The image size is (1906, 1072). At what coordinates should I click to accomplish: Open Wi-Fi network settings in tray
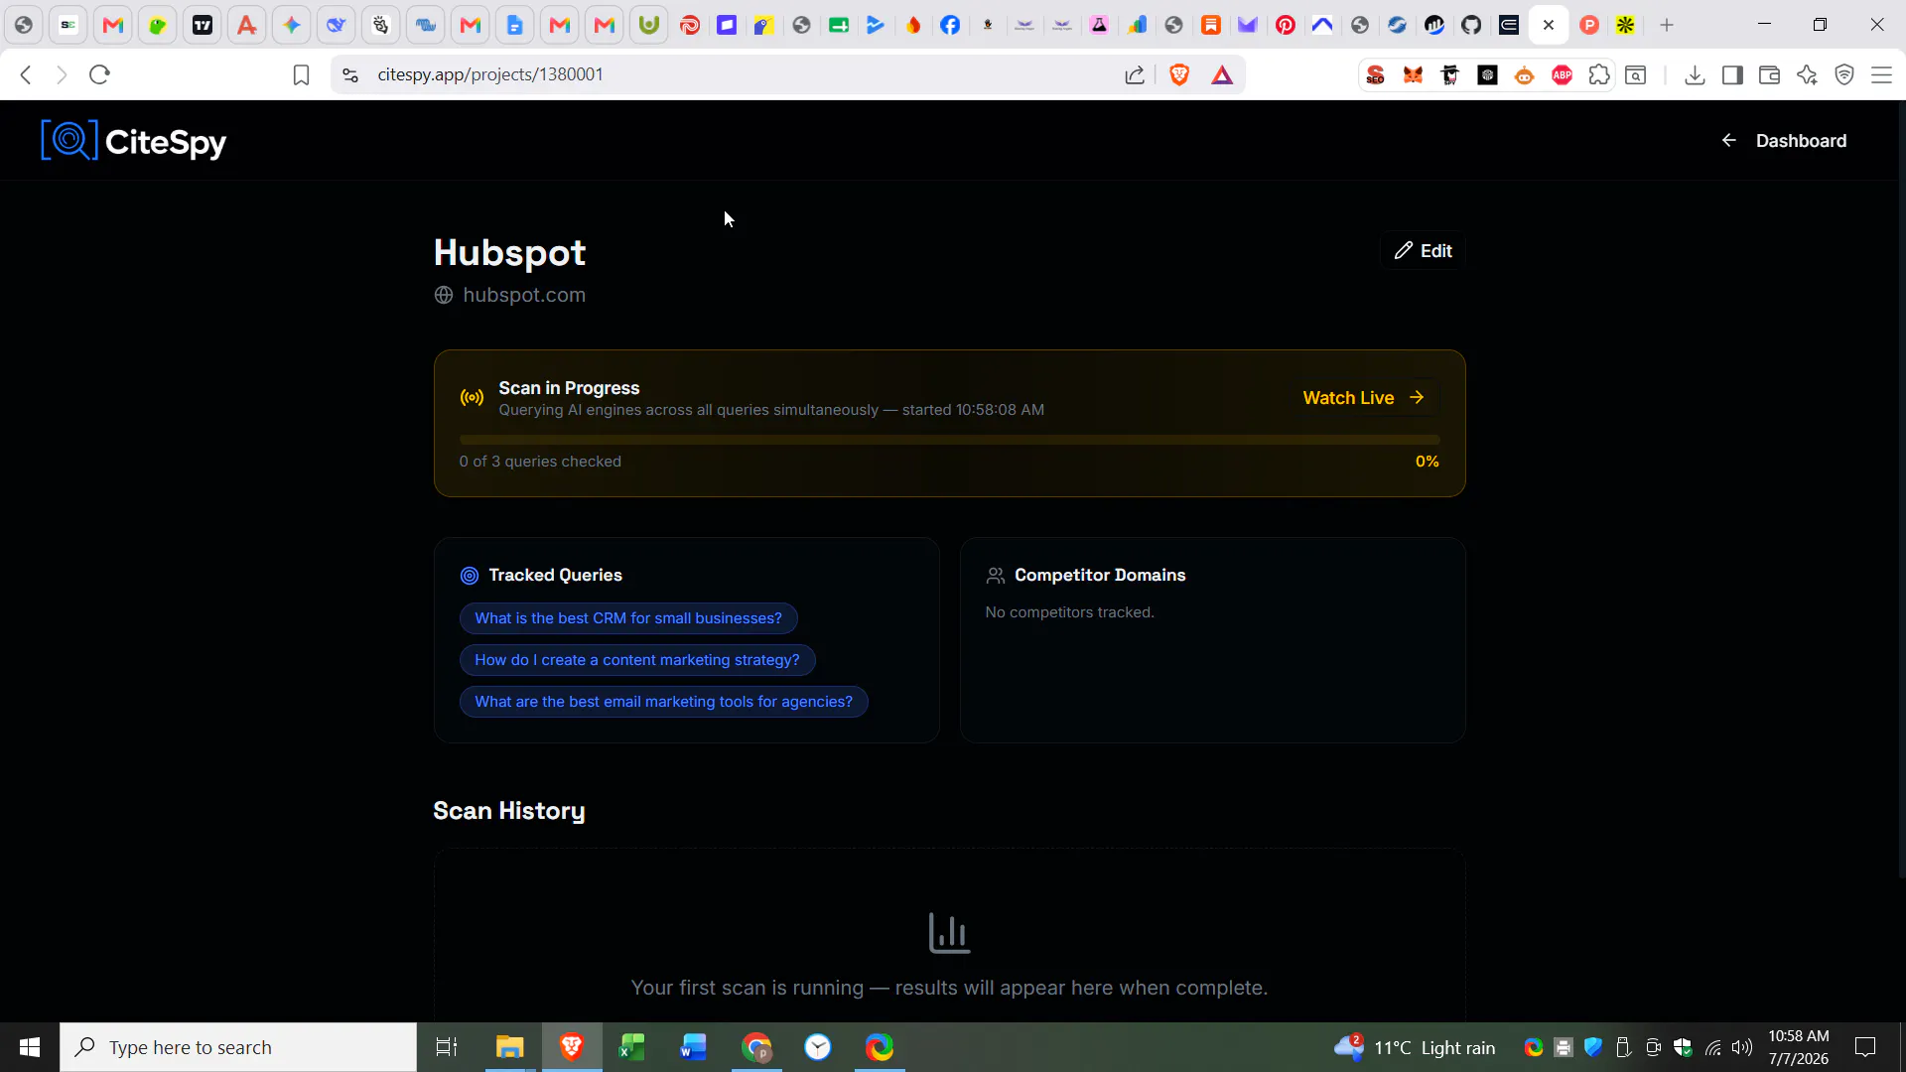tap(1713, 1047)
